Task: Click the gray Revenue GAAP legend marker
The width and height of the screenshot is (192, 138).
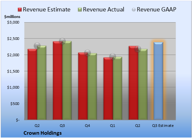Action: [134, 10]
